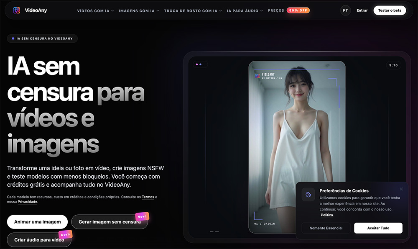Click the VideoAny logo icon
Viewport: 418px width, 249px height.
pyautogui.click(x=17, y=10)
